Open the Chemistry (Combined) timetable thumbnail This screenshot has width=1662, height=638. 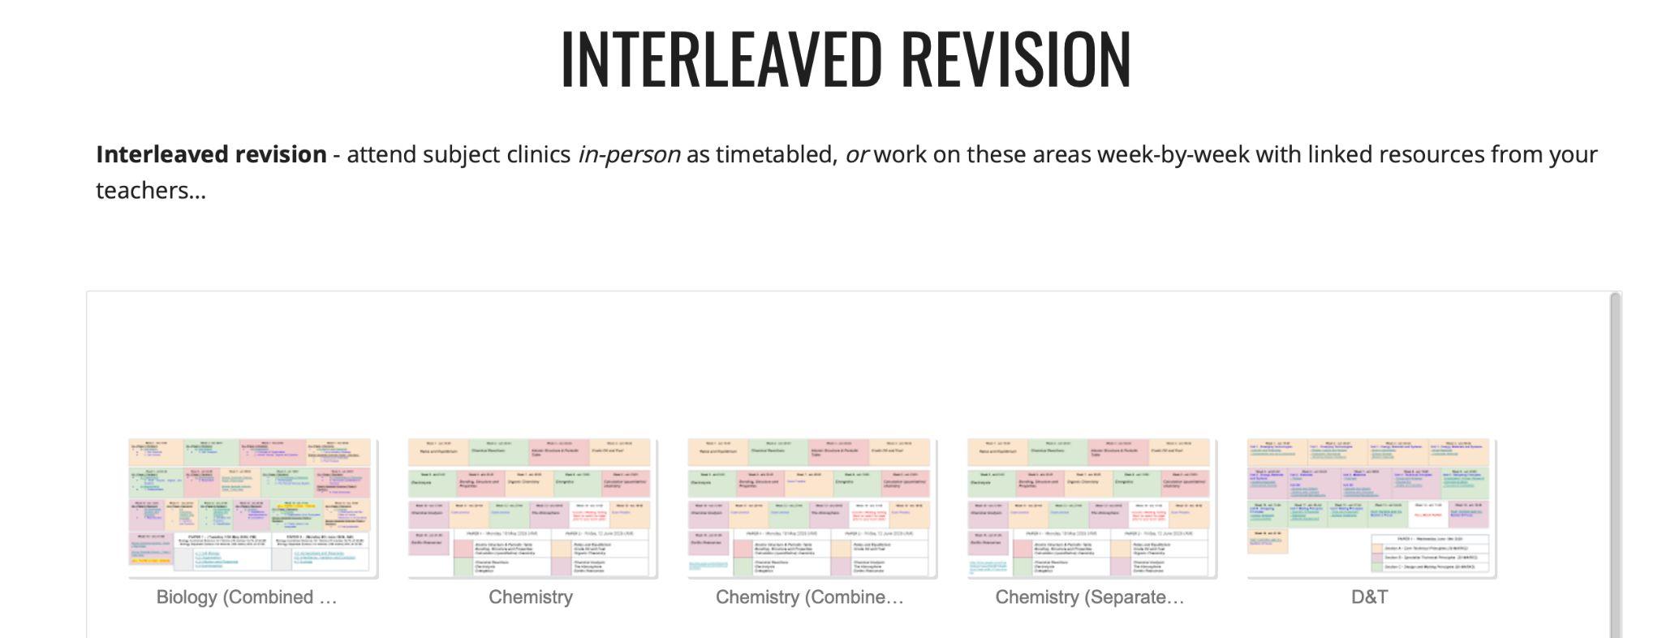(812, 508)
